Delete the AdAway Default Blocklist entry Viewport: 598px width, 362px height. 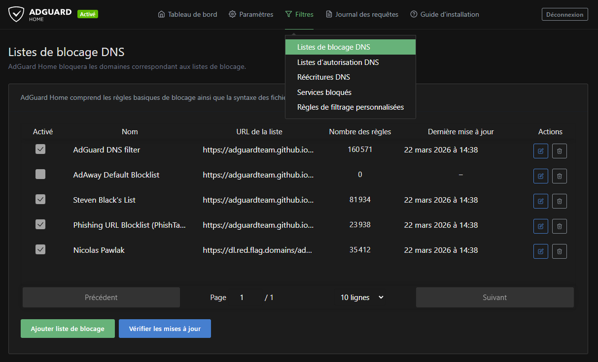(560, 176)
